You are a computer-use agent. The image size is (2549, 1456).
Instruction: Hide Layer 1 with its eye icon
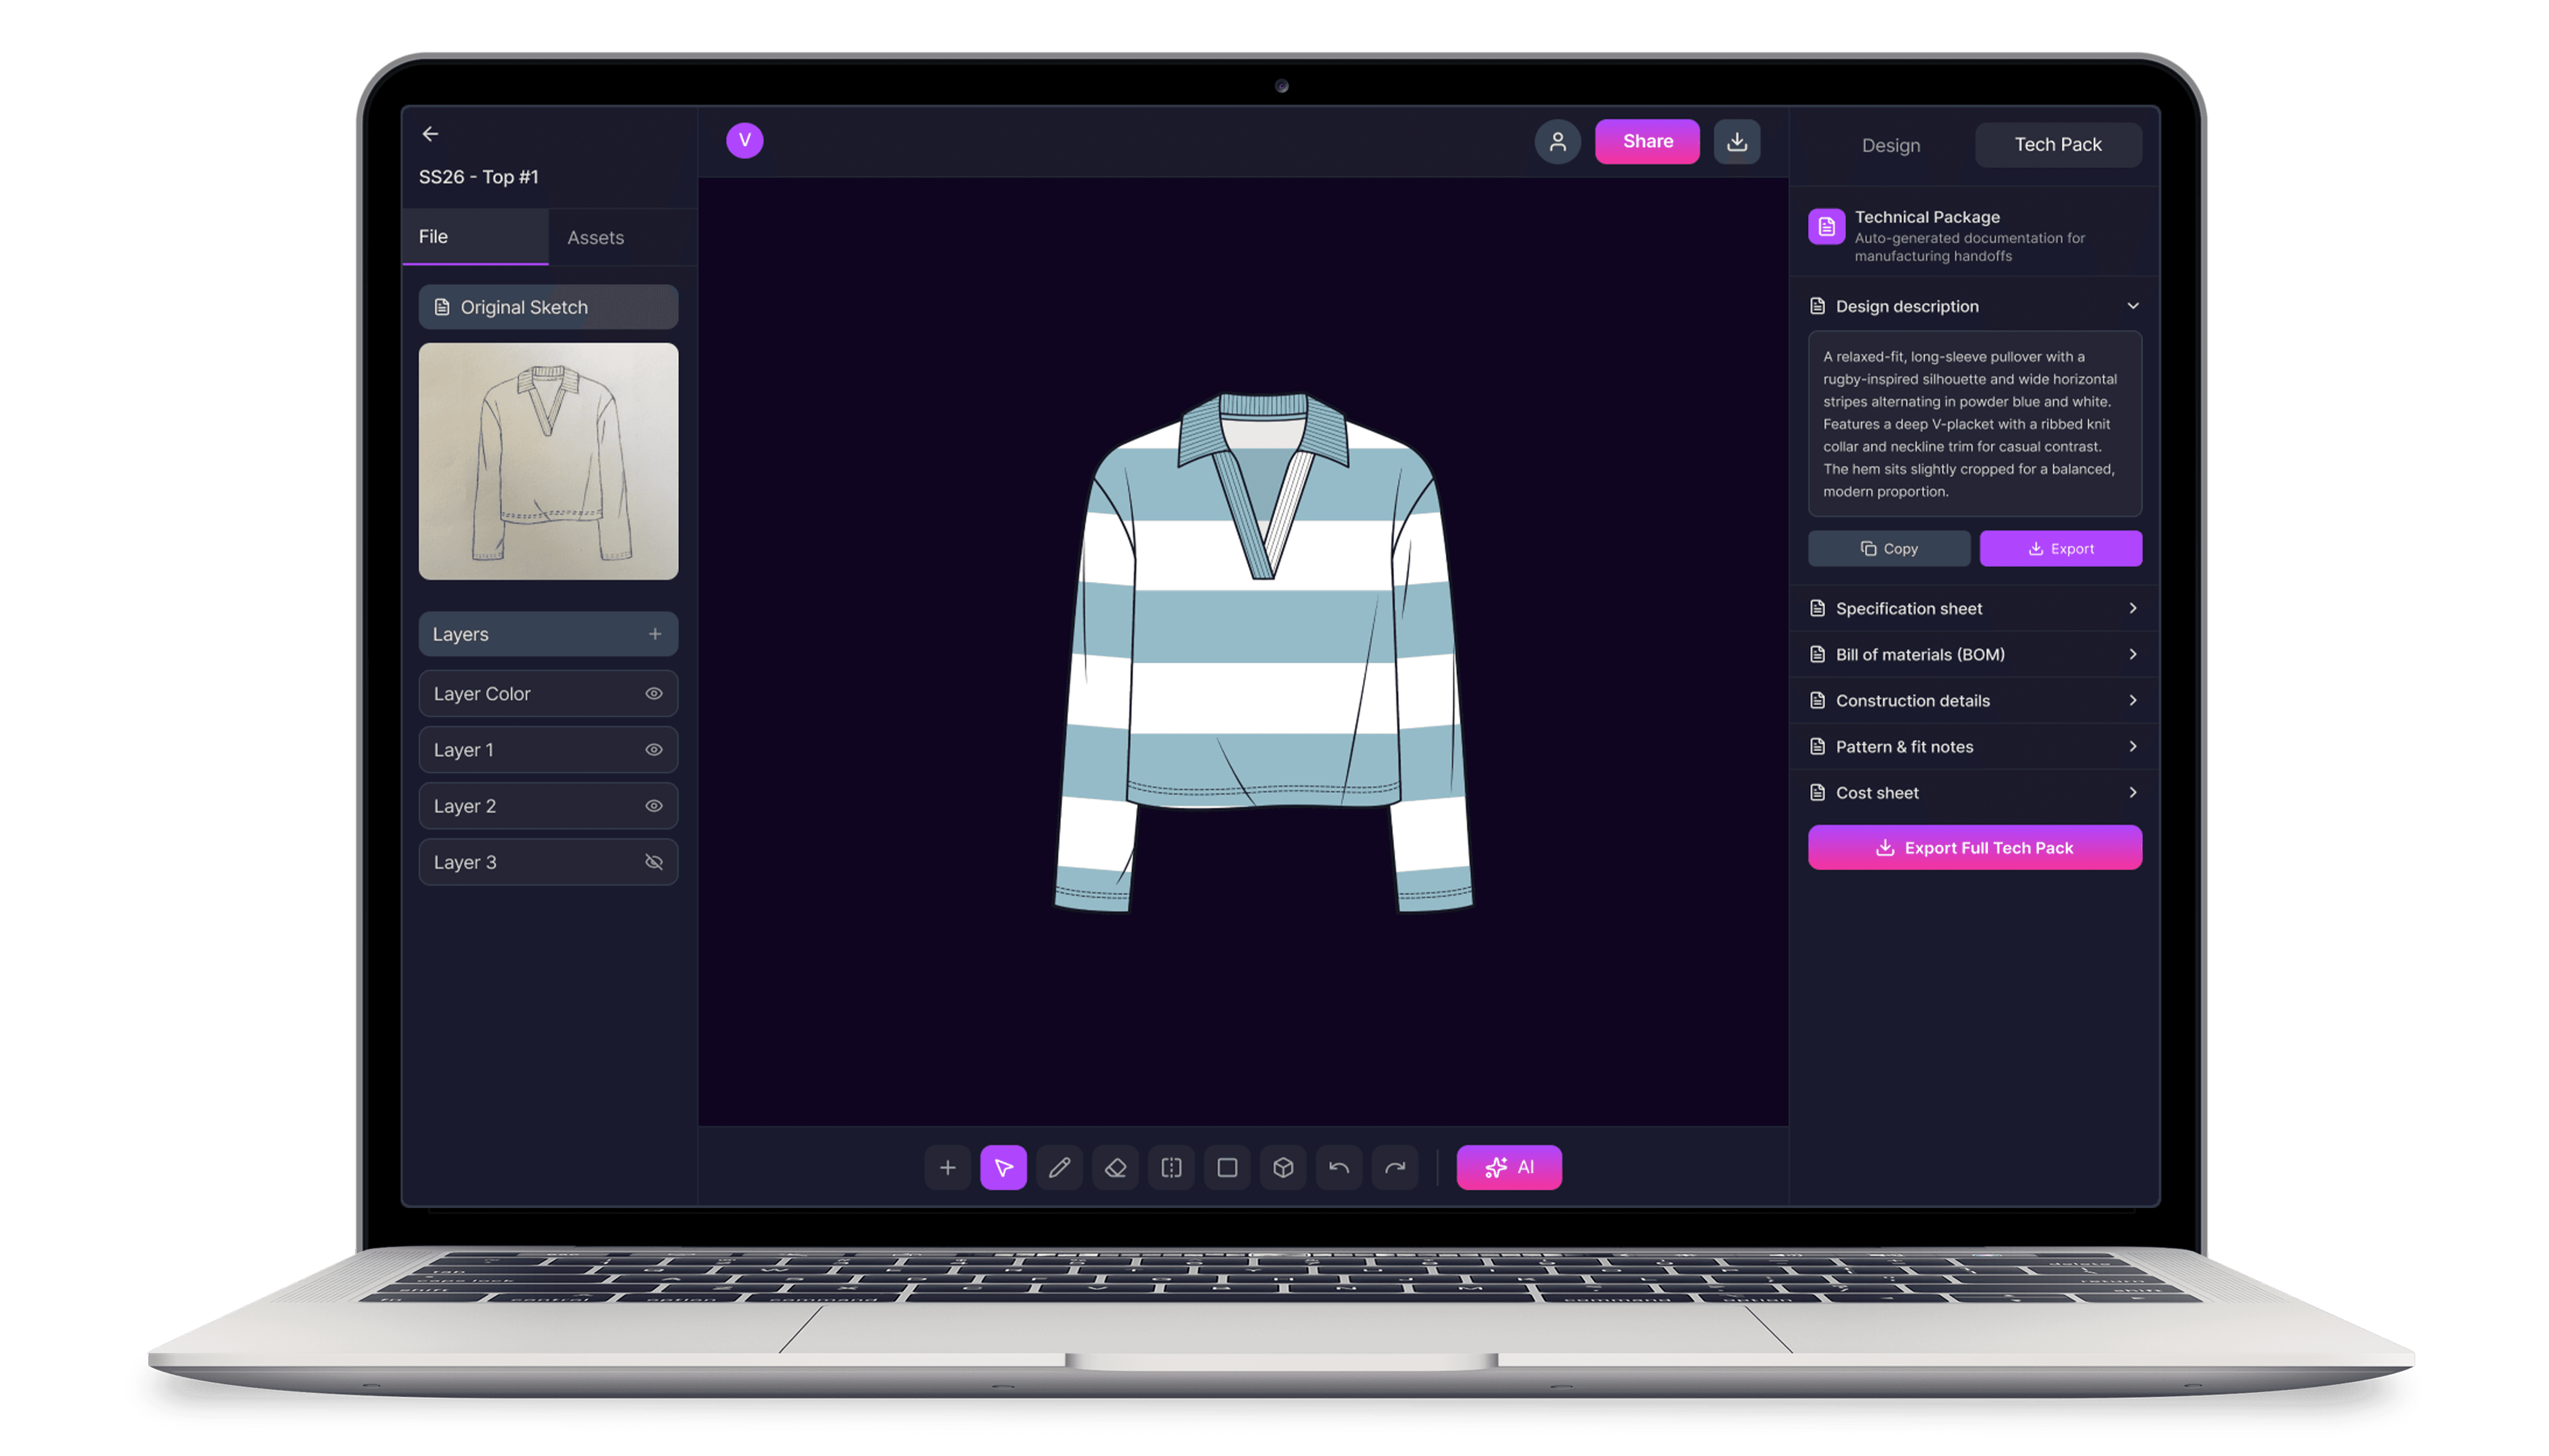[x=653, y=749]
